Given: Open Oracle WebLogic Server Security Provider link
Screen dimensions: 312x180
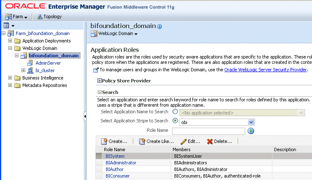Looking at the screenshot, I should coord(265,70).
